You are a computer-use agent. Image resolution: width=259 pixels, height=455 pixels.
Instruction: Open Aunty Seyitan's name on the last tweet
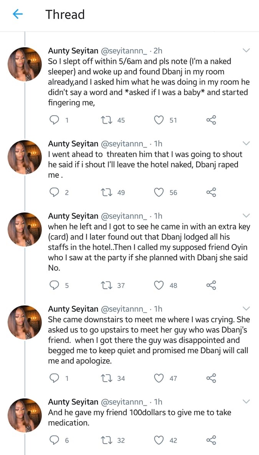pyautogui.click(x=73, y=402)
